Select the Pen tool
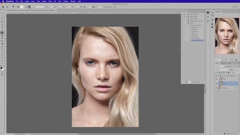Screen dimensions: 240x135 pyautogui.click(x=2, y=46)
